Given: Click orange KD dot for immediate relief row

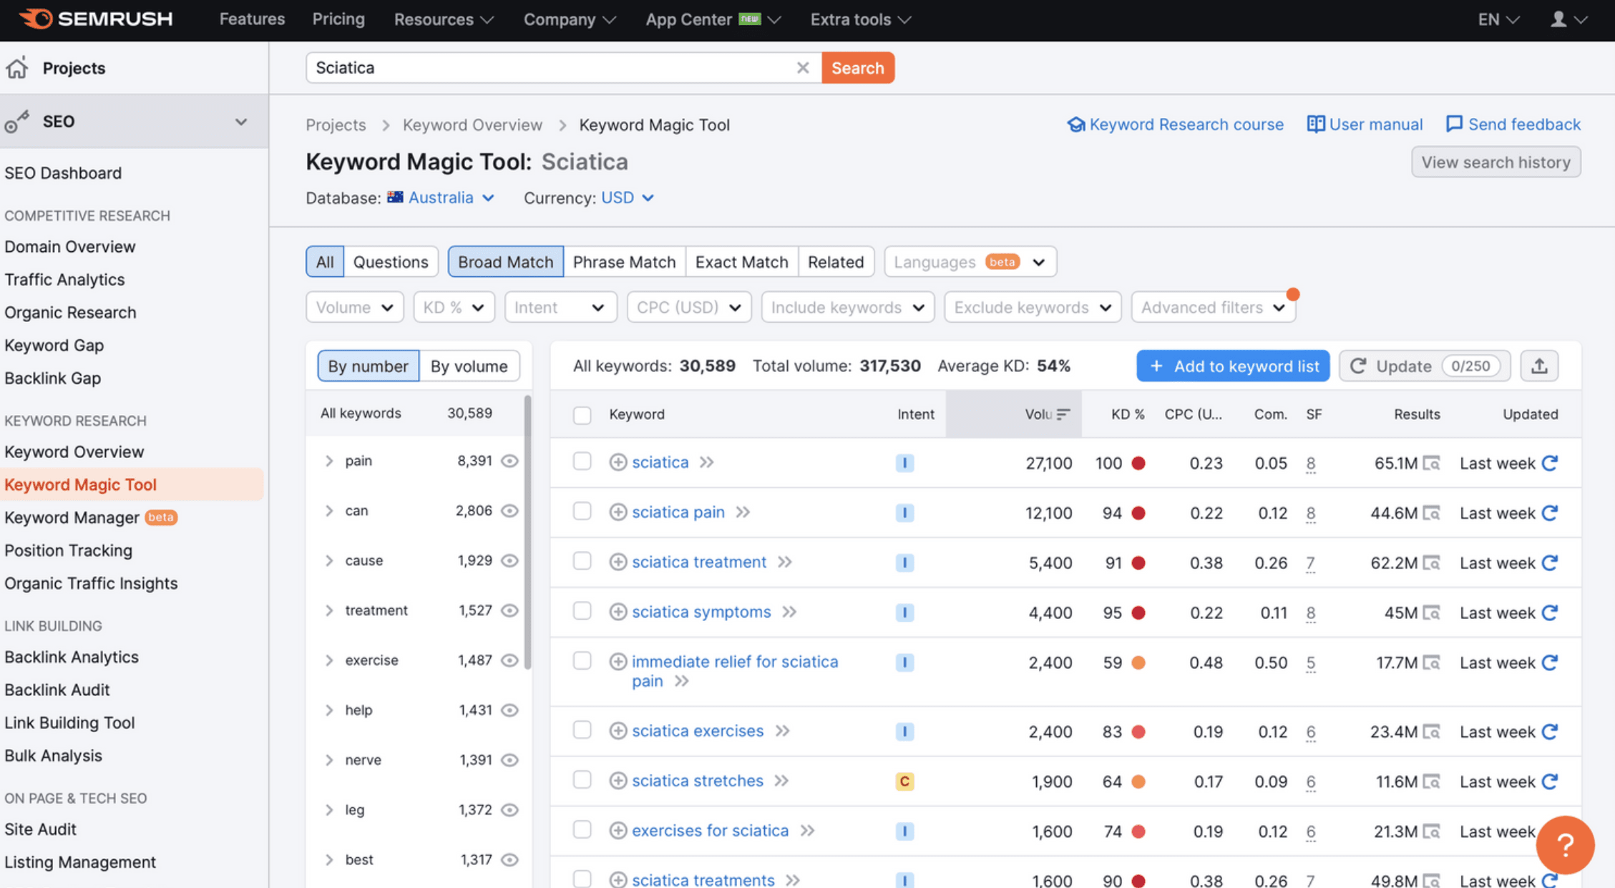Looking at the screenshot, I should 1138,663.
